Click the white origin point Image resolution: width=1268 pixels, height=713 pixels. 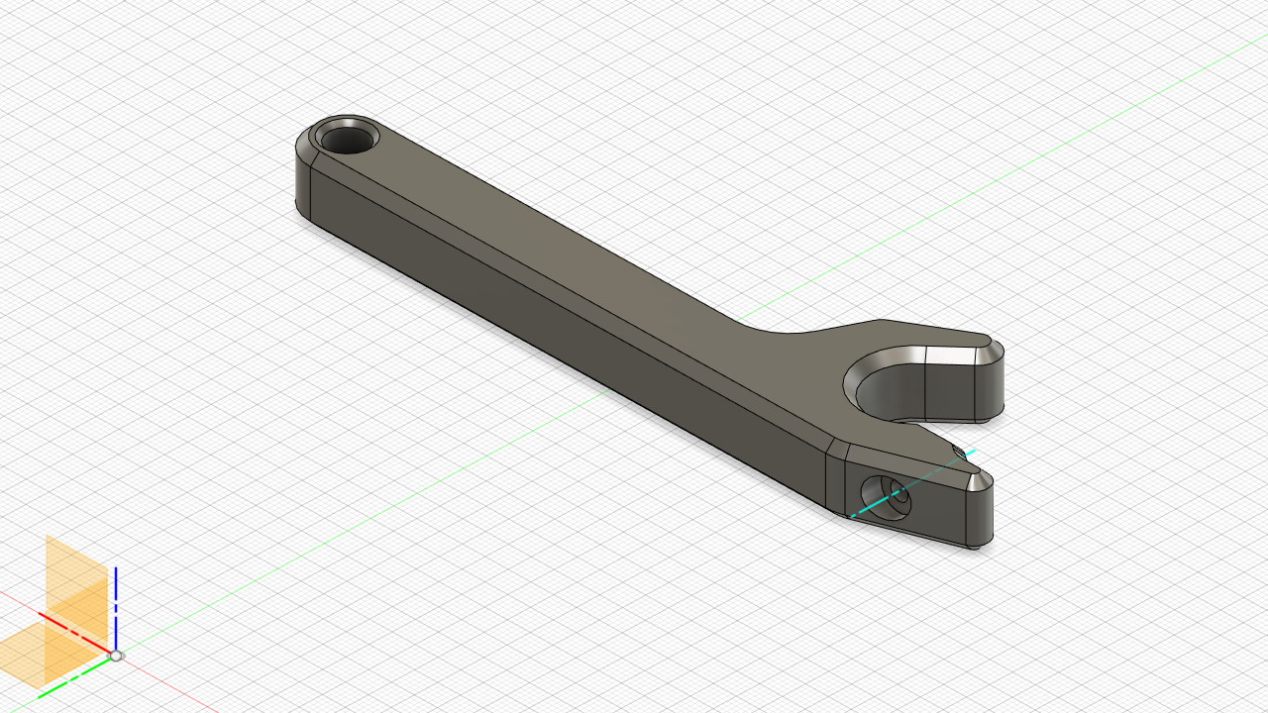(x=117, y=656)
